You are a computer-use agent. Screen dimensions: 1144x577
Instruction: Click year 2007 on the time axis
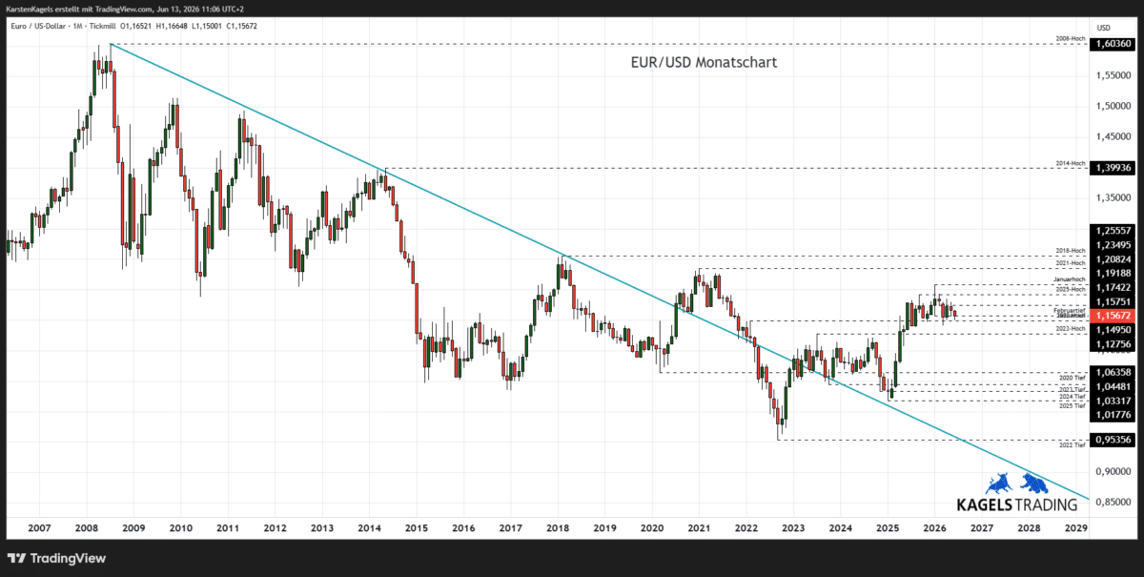tap(39, 527)
